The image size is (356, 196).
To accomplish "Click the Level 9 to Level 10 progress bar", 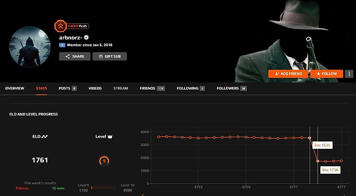I will pos(103,188).
